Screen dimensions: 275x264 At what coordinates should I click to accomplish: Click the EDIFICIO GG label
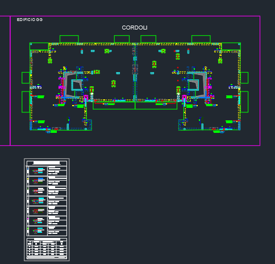30,20
